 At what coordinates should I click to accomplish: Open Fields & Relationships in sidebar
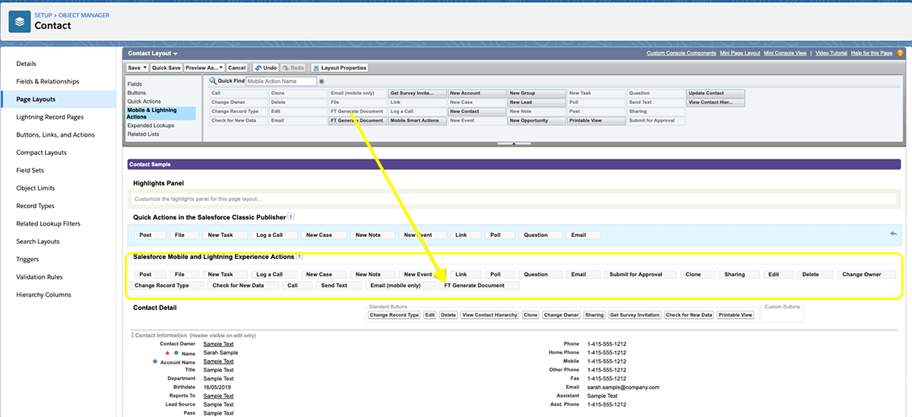pyautogui.click(x=48, y=81)
